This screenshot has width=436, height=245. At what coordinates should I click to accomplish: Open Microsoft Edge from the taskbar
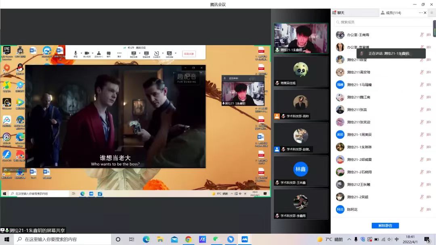[146, 239]
